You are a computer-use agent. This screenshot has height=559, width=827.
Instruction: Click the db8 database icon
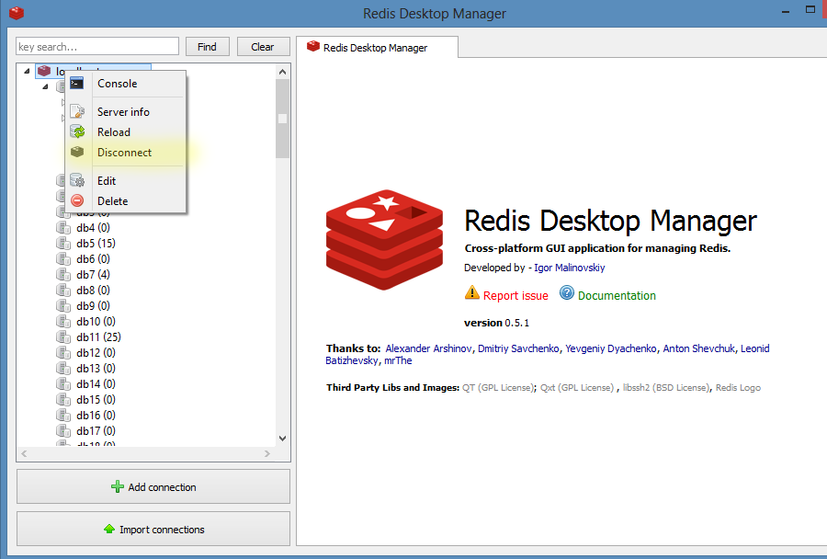63,290
